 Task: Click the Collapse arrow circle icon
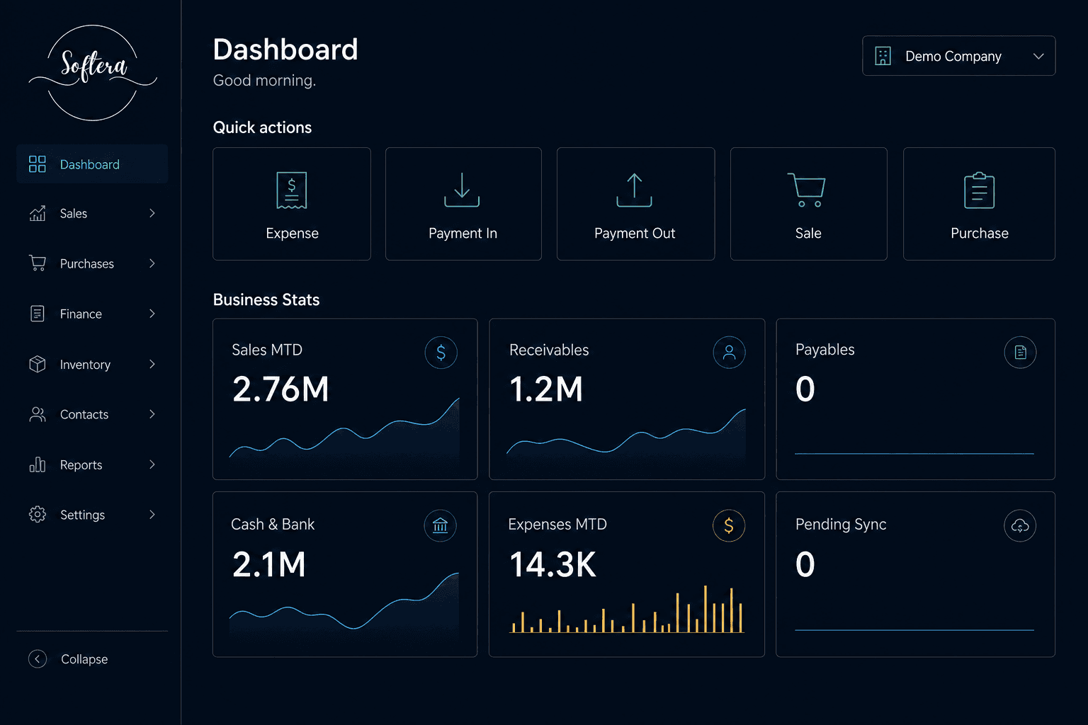[38, 659]
